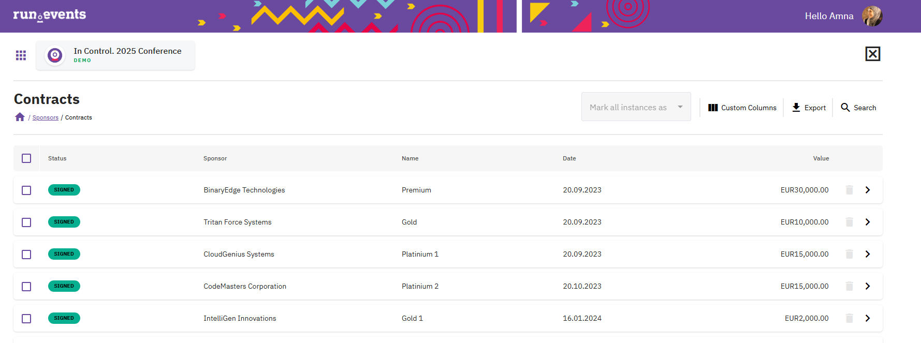921x343 pixels.
Task: Delete the BinaryEdge Technologies contract
Action: 850,190
